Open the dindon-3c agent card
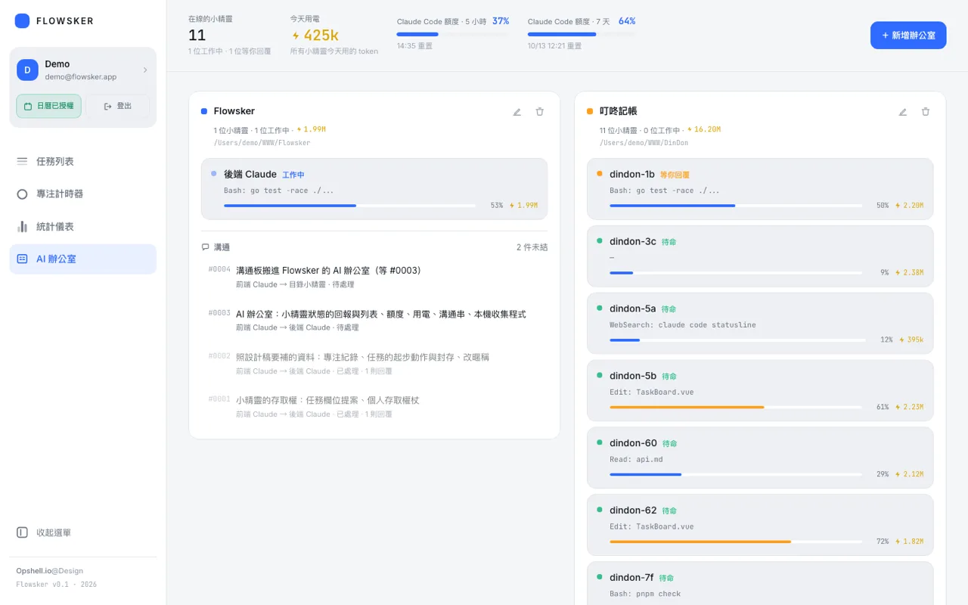Screen dimensions: 968x605 point(760,256)
